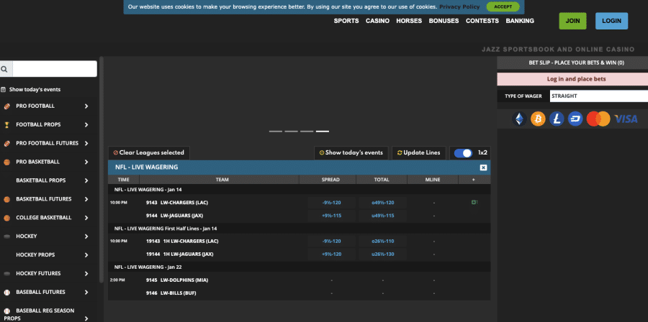Expand the Basketball Props category
Viewport: 648px width, 322px height.
[86, 180]
